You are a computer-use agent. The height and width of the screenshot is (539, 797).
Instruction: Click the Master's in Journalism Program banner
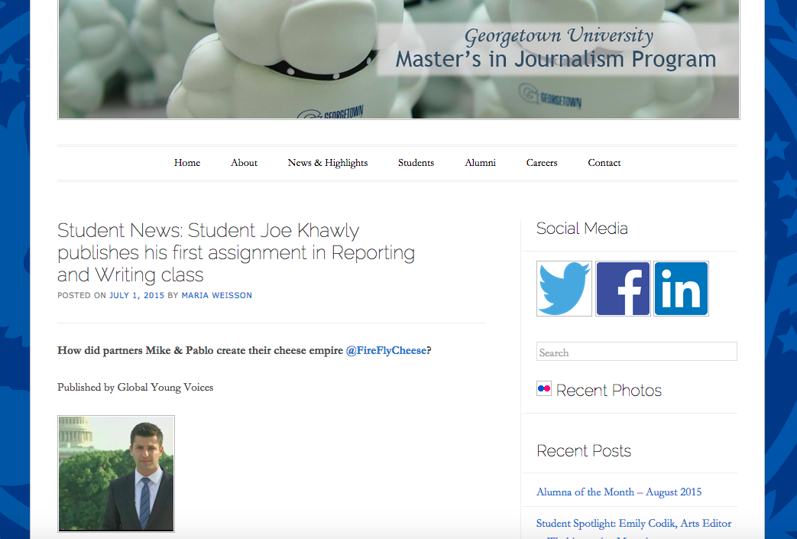398,59
